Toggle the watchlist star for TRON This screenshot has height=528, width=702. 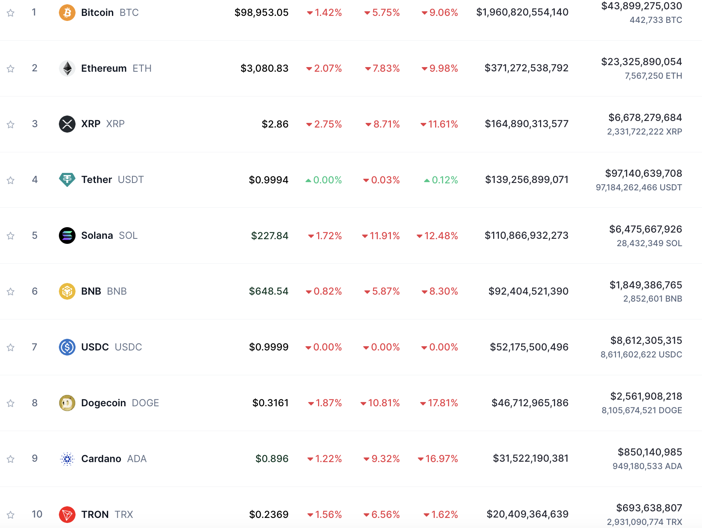pos(11,515)
